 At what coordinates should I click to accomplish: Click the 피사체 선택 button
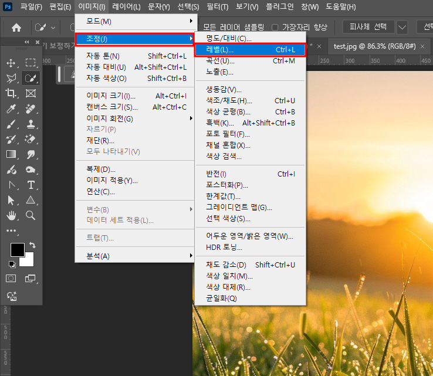pyautogui.click(x=368, y=27)
